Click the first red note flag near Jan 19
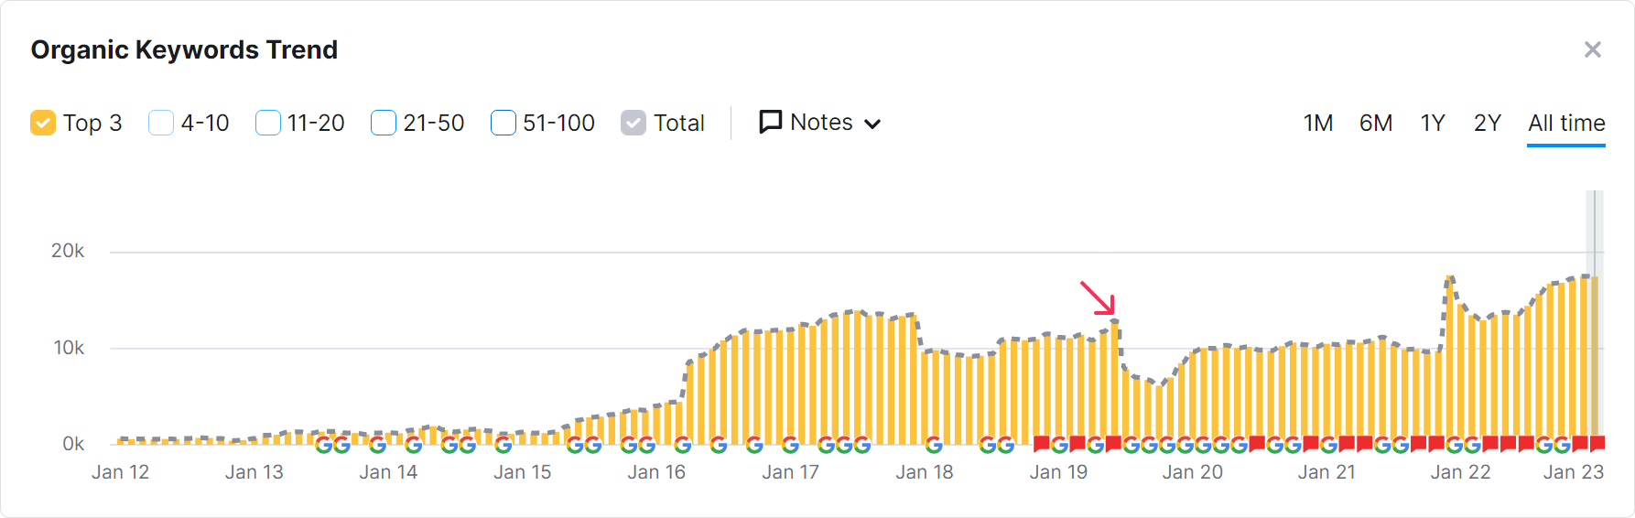 tap(1042, 444)
